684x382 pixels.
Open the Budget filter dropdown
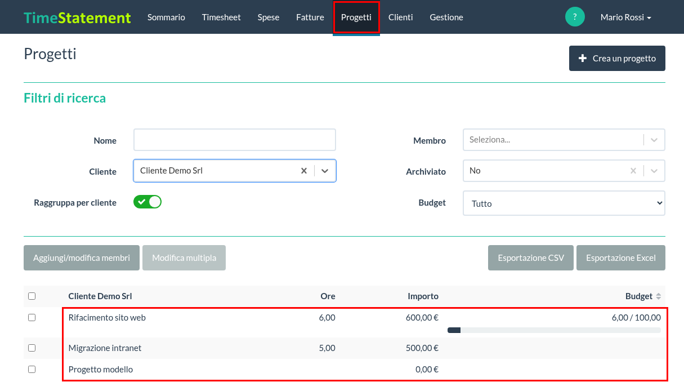[564, 203]
